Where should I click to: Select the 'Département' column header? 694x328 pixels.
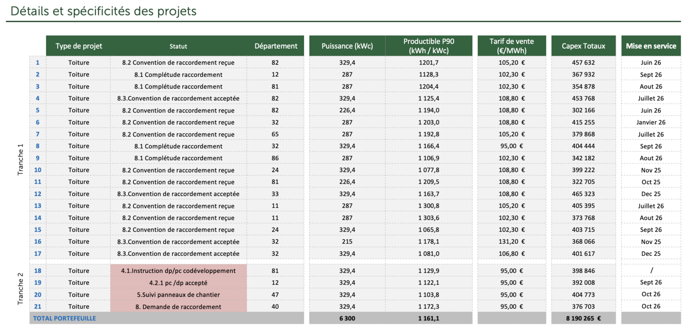(276, 46)
